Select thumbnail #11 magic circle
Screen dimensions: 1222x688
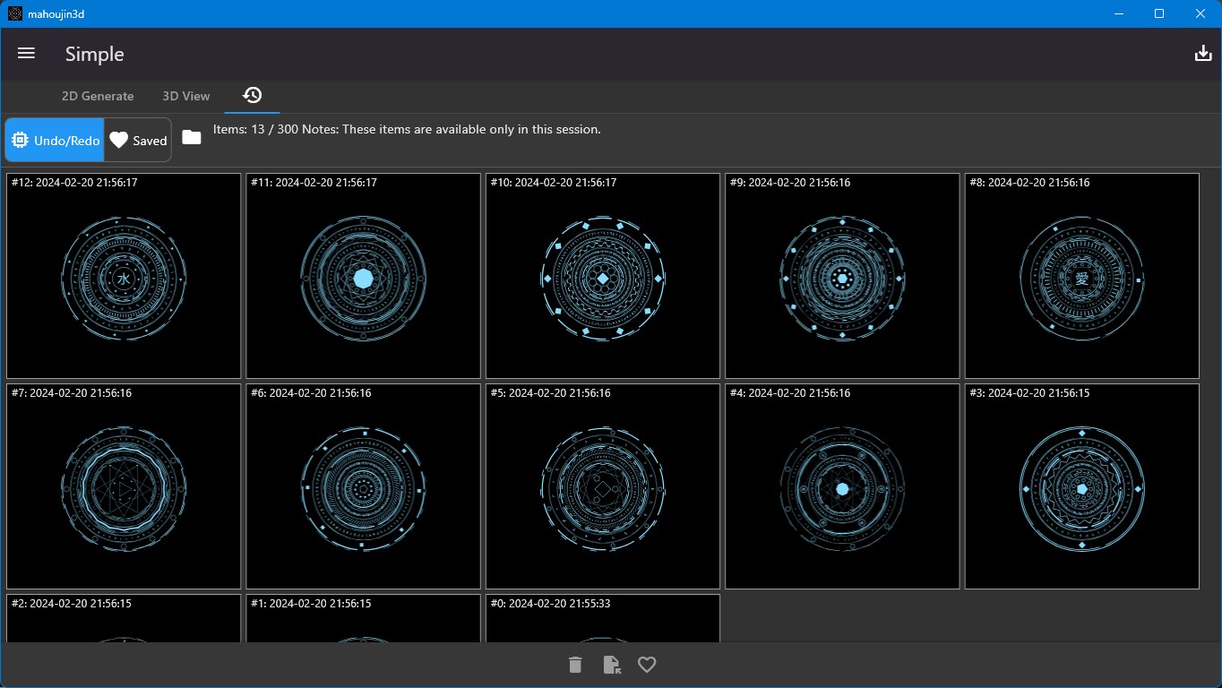364,276
